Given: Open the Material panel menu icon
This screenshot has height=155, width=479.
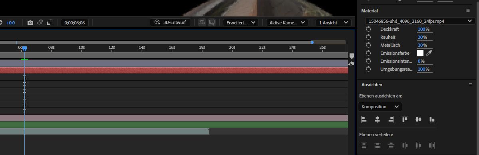Looking at the screenshot, I should point(468,10).
